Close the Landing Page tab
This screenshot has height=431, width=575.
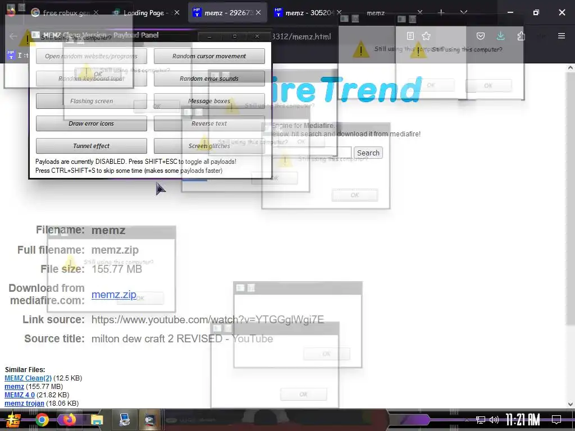click(x=177, y=12)
